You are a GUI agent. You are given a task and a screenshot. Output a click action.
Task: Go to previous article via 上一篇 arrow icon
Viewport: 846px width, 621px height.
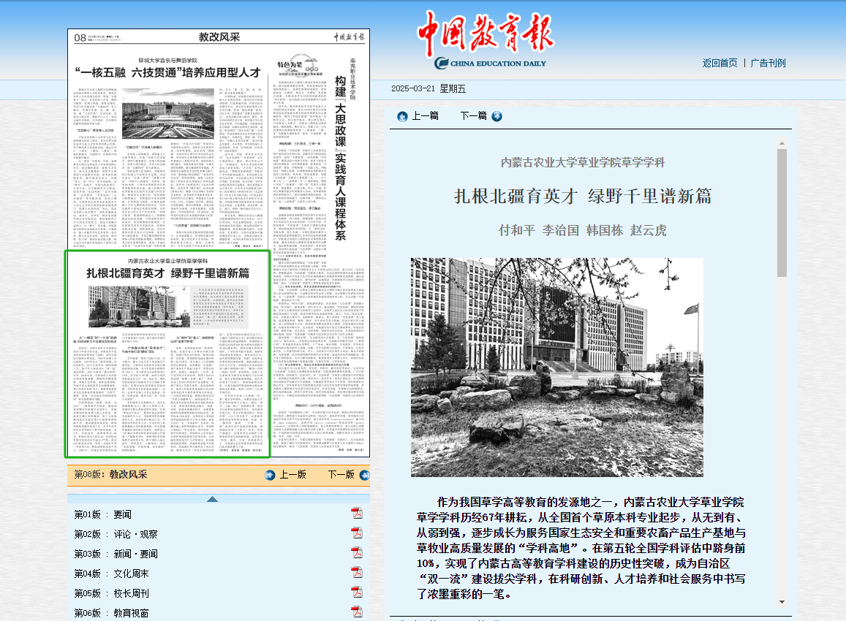[402, 116]
